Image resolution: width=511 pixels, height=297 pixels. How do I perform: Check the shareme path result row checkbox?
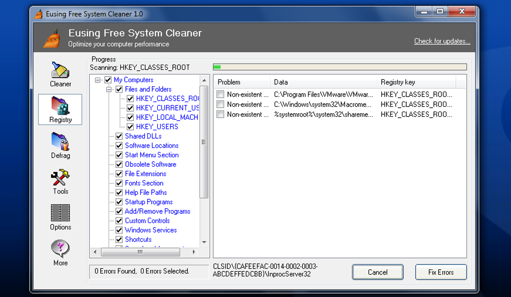[220, 114]
